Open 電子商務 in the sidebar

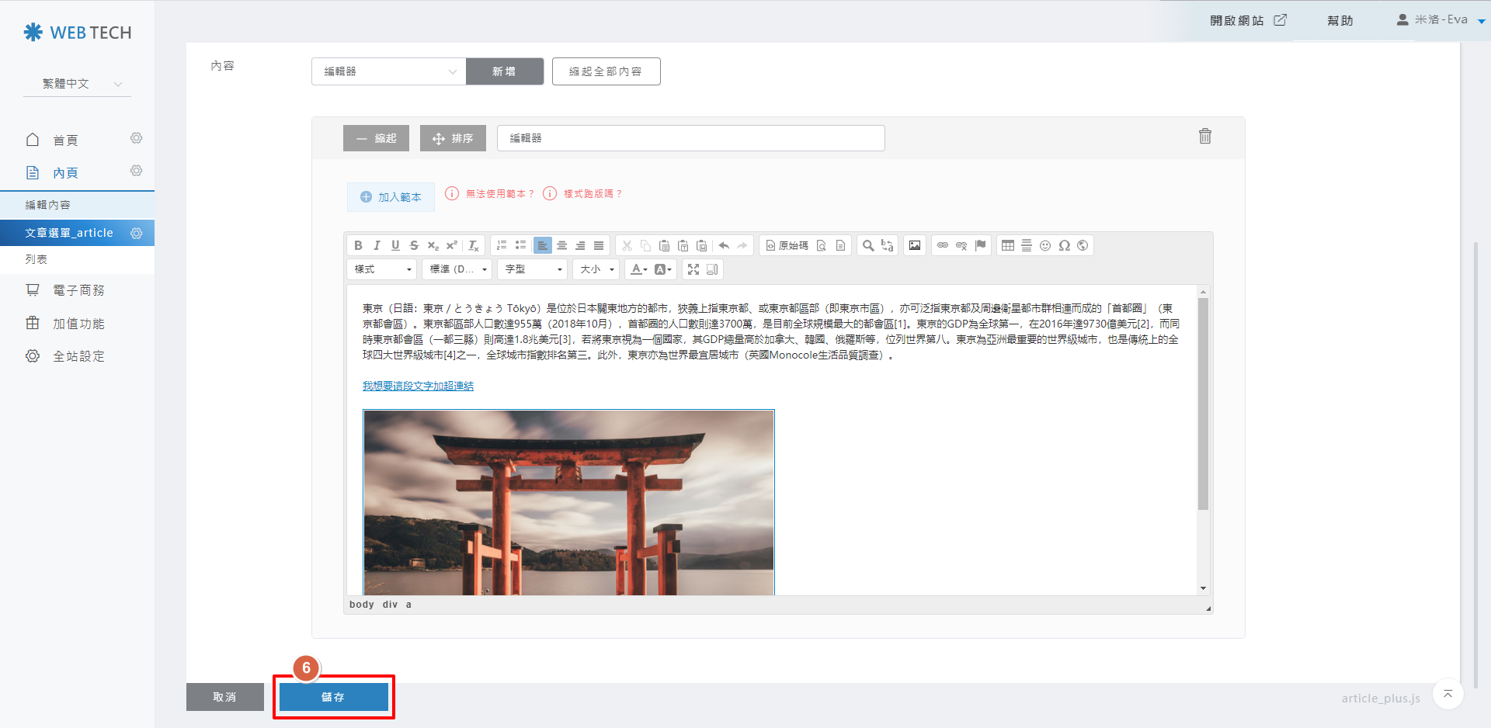[x=78, y=290]
